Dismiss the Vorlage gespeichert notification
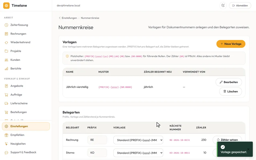This screenshot has width=256, height=160. 248,149
